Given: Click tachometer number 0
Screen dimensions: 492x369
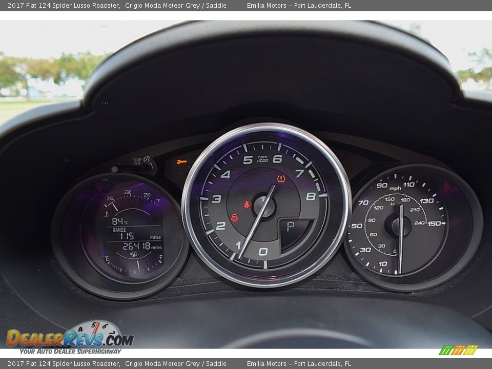Looking at the screenshot, I should click(263, 252).
